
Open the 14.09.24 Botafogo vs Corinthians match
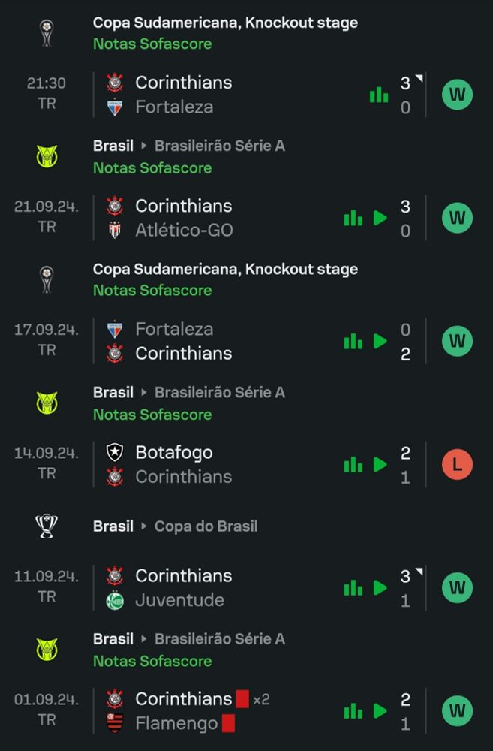pyautogui.click(x=225, y=464)
